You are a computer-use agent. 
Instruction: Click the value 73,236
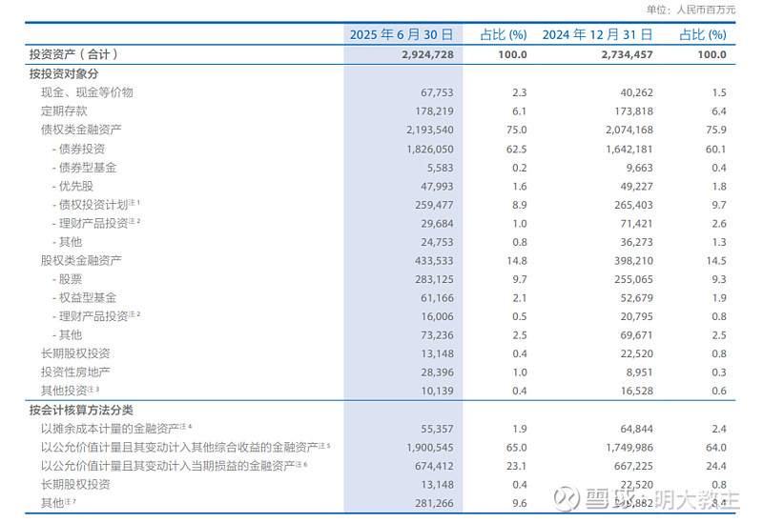437,335
